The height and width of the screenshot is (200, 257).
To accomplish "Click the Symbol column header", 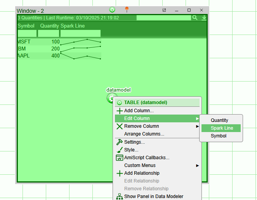I will click(x=26, y=26).
